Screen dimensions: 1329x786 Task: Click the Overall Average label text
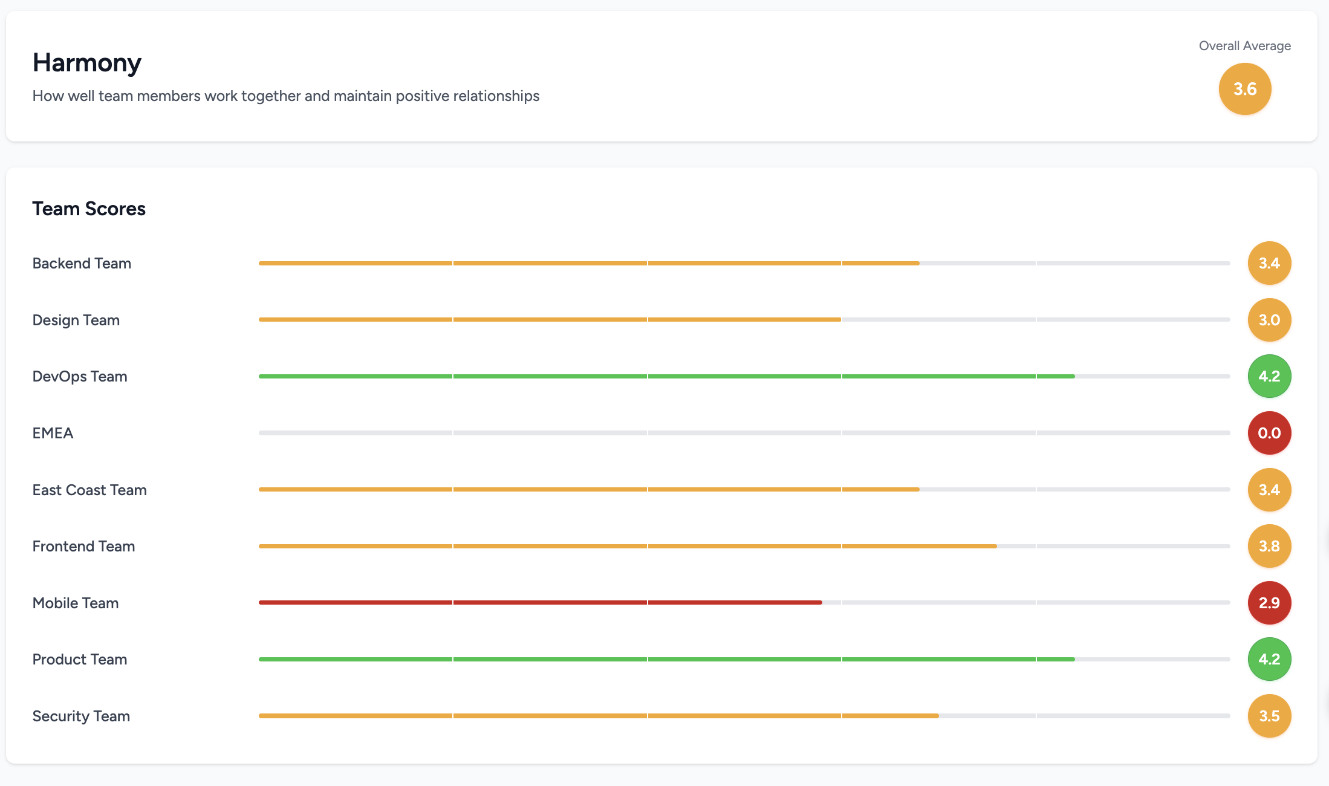(1244, 46)
